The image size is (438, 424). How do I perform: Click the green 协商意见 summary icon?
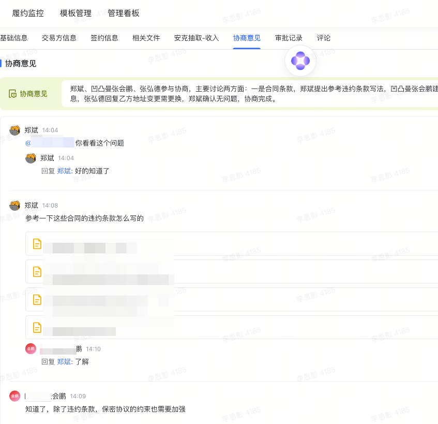tap(12, 94)
